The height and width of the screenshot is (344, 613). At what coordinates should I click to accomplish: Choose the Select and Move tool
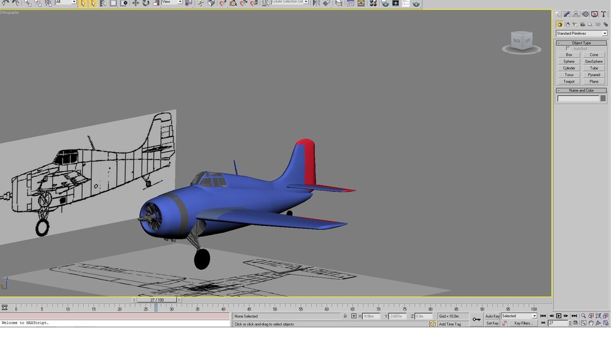click(x=135, y=3)
